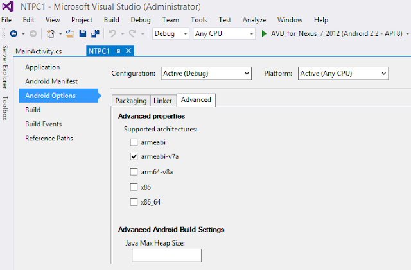
Task: Switch to the Packaging tab
Action: click(x=131, y=101)
